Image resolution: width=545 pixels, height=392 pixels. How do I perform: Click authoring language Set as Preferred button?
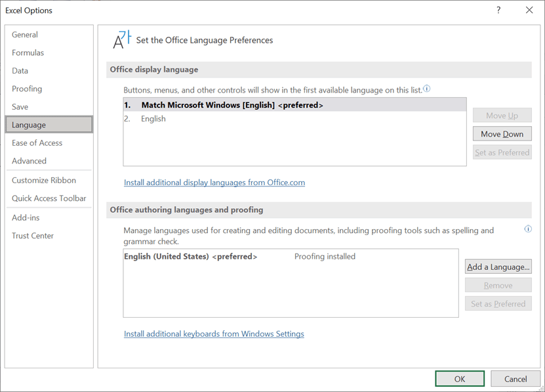pos(498,303)
